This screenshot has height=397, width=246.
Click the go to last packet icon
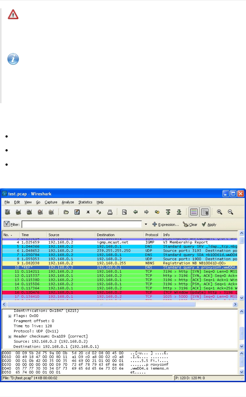coord(179,212)
